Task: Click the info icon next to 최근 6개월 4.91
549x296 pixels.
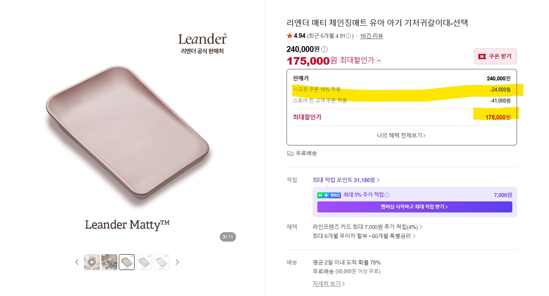Action: pos(349,36)
